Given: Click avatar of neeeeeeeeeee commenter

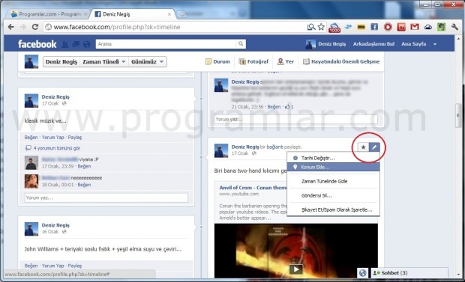Looking at the screenshot, I should point(31,181).
